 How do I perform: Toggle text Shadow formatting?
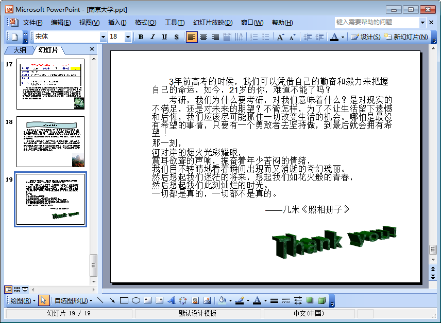click(176, 37)
